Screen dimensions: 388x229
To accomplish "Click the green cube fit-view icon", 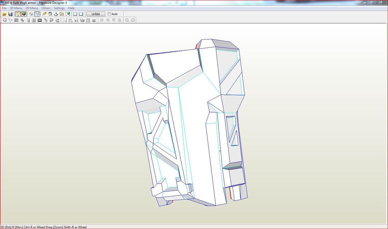I will [68, 14].
